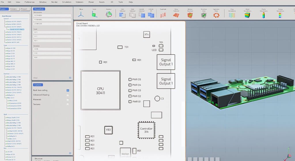Screen dimensions: 295x161
Task: Select the Properties panel tab
Action: 39,9
